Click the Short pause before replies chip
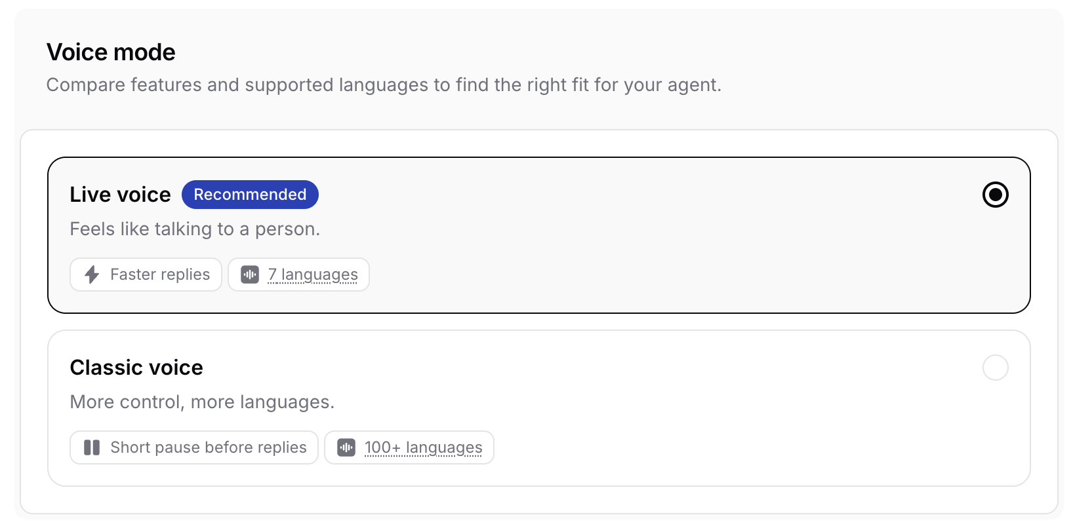The width and height of the screenshot is (1073, 532). [x=194, y=447]
